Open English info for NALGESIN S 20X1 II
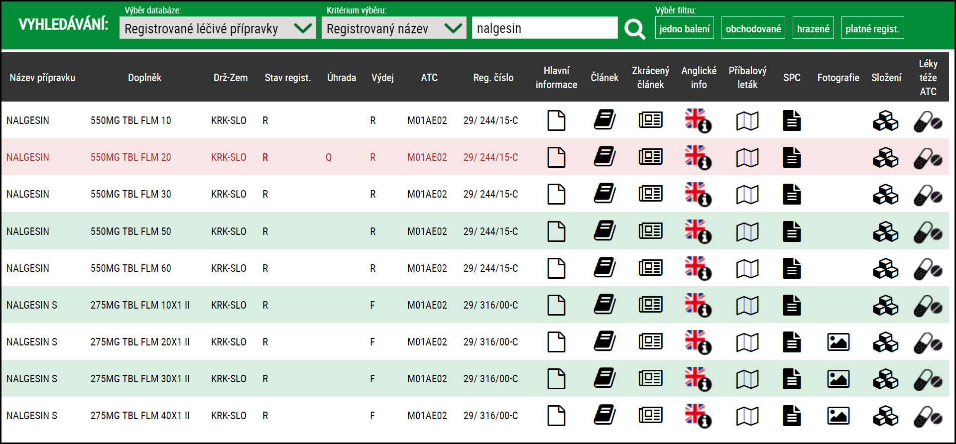Viewport: 956px width, 444px height. point(698,342)
